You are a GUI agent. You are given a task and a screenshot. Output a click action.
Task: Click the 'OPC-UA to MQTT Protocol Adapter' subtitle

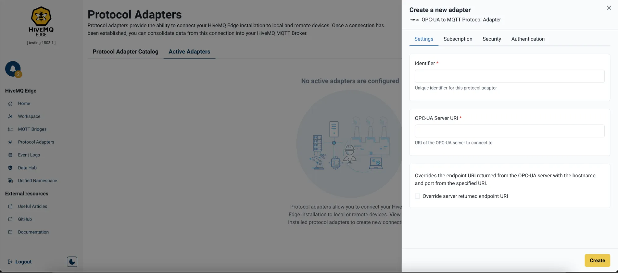click(461, 20)
